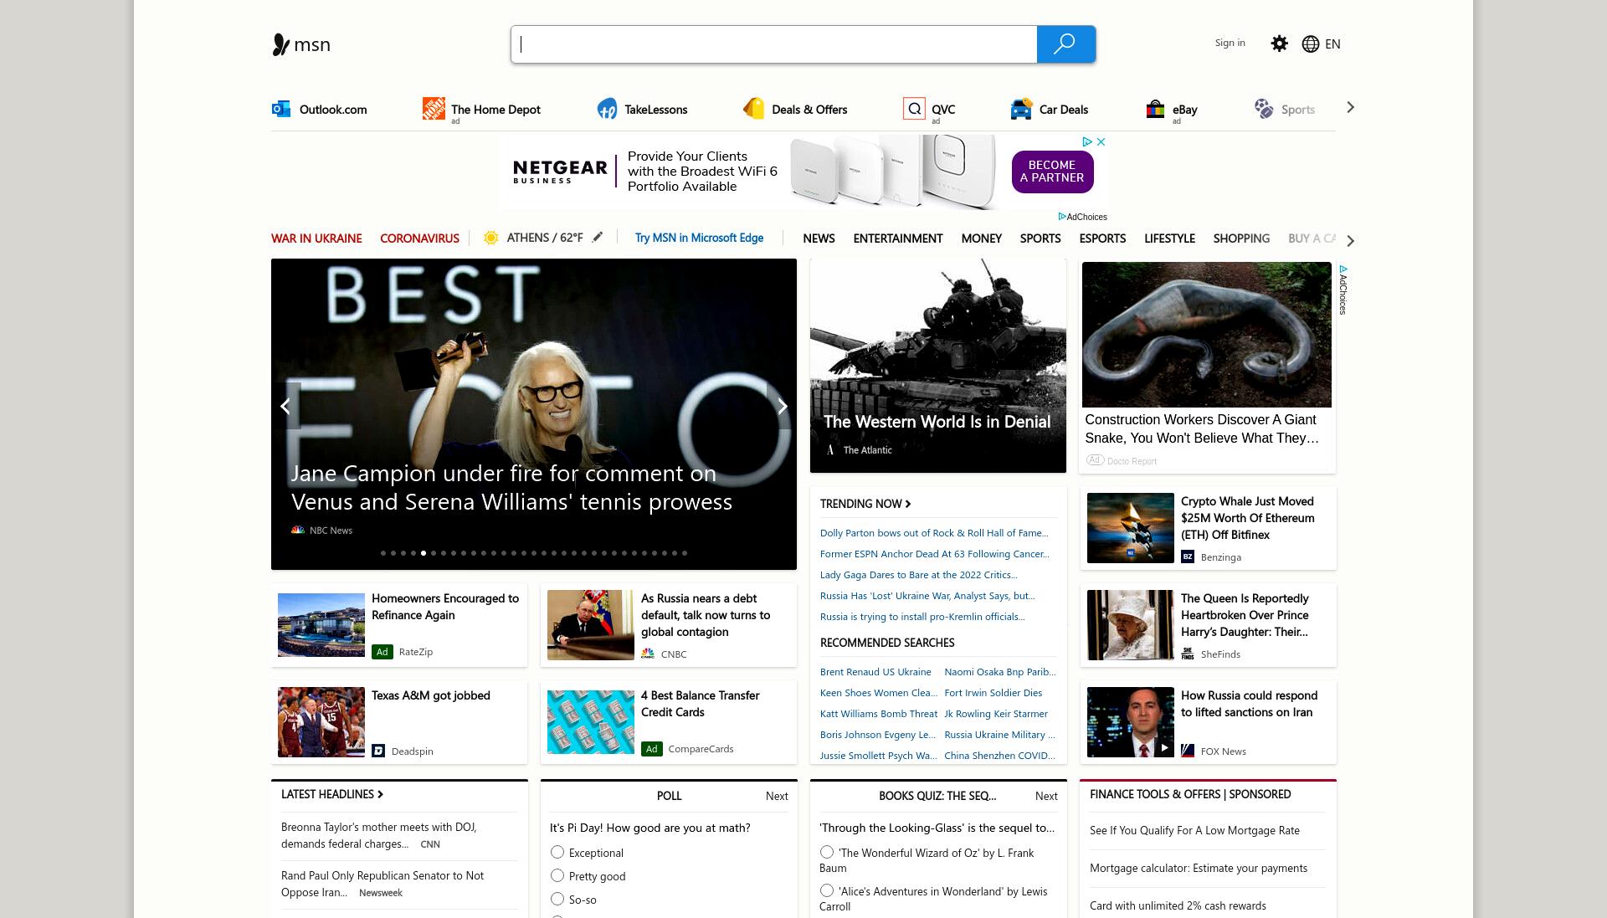This screenshot has height=918, width=1607.
Task: Open Car Deals icon
Action: (x=1021, y=109)
